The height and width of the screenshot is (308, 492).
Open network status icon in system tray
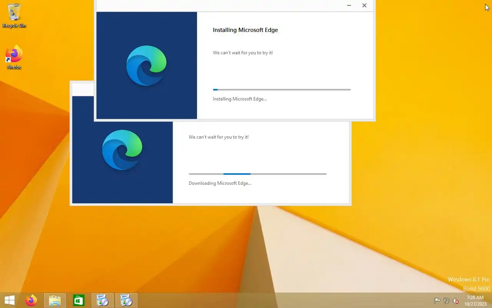click(447, 301)
